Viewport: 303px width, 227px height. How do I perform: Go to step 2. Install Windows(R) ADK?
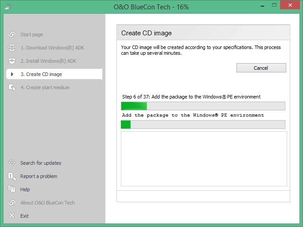[49, 61]
